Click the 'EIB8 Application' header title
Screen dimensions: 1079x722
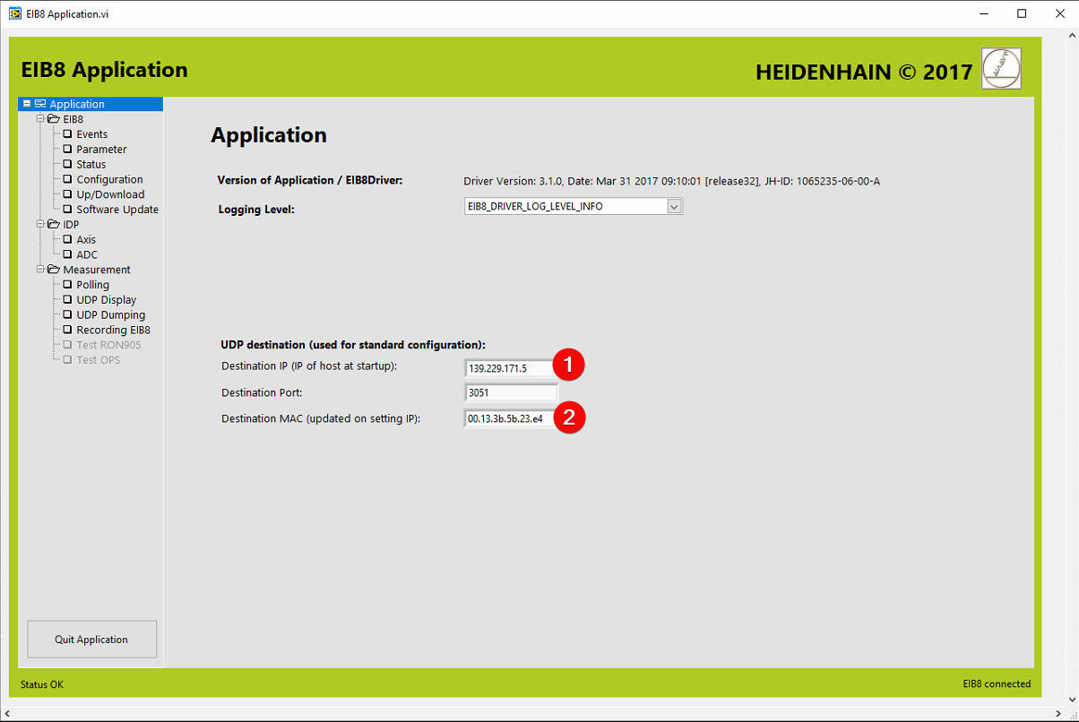[104, 70]
